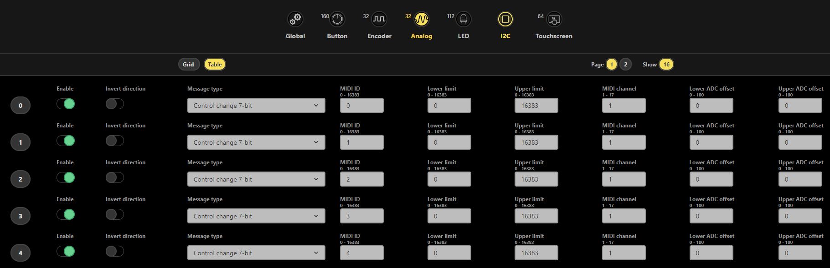Click the Upper limit field for analog 1

(536, 142)
